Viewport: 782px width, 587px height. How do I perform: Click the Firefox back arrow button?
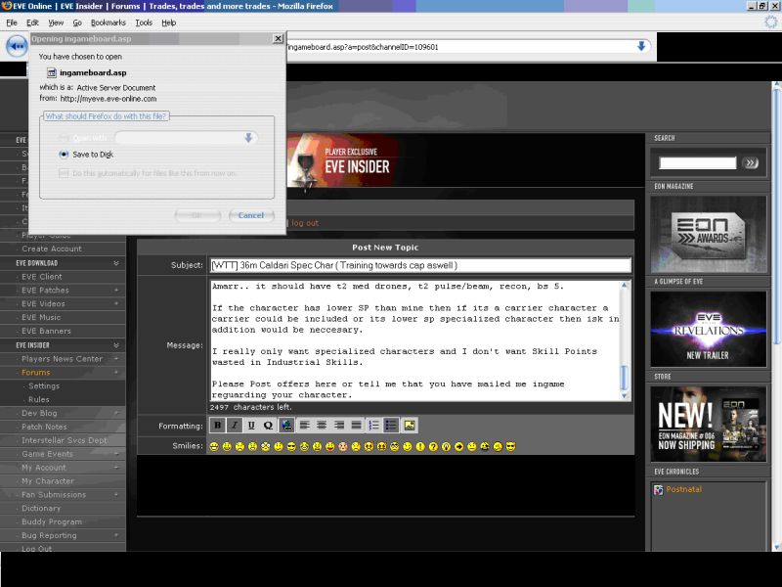click(x=17, y=46)
